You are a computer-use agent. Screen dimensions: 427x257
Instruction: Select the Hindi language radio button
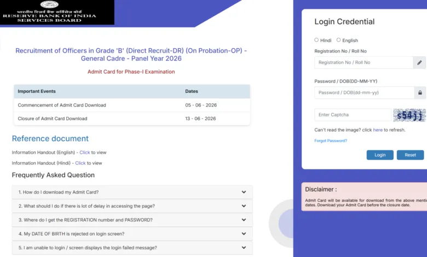click(x=316, y=40)
